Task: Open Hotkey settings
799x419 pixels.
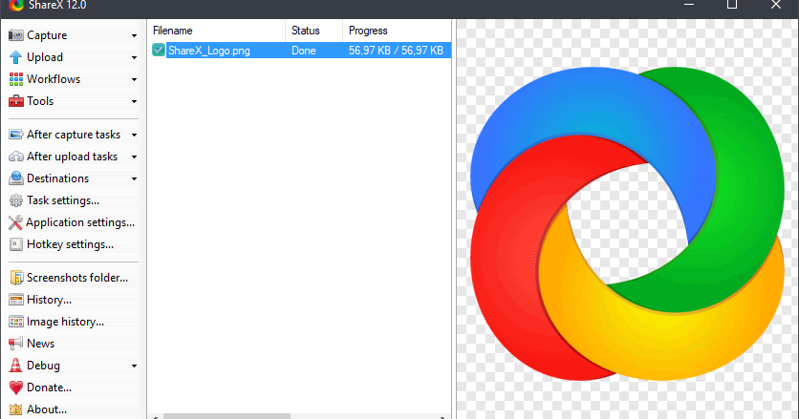Action: (x=73, y=244)
